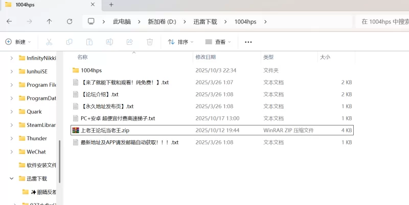Image resolution: width=409 pixels, height=205 pixels.
Task: Expand the WeChat folder chevron
Action: (11, 152)
